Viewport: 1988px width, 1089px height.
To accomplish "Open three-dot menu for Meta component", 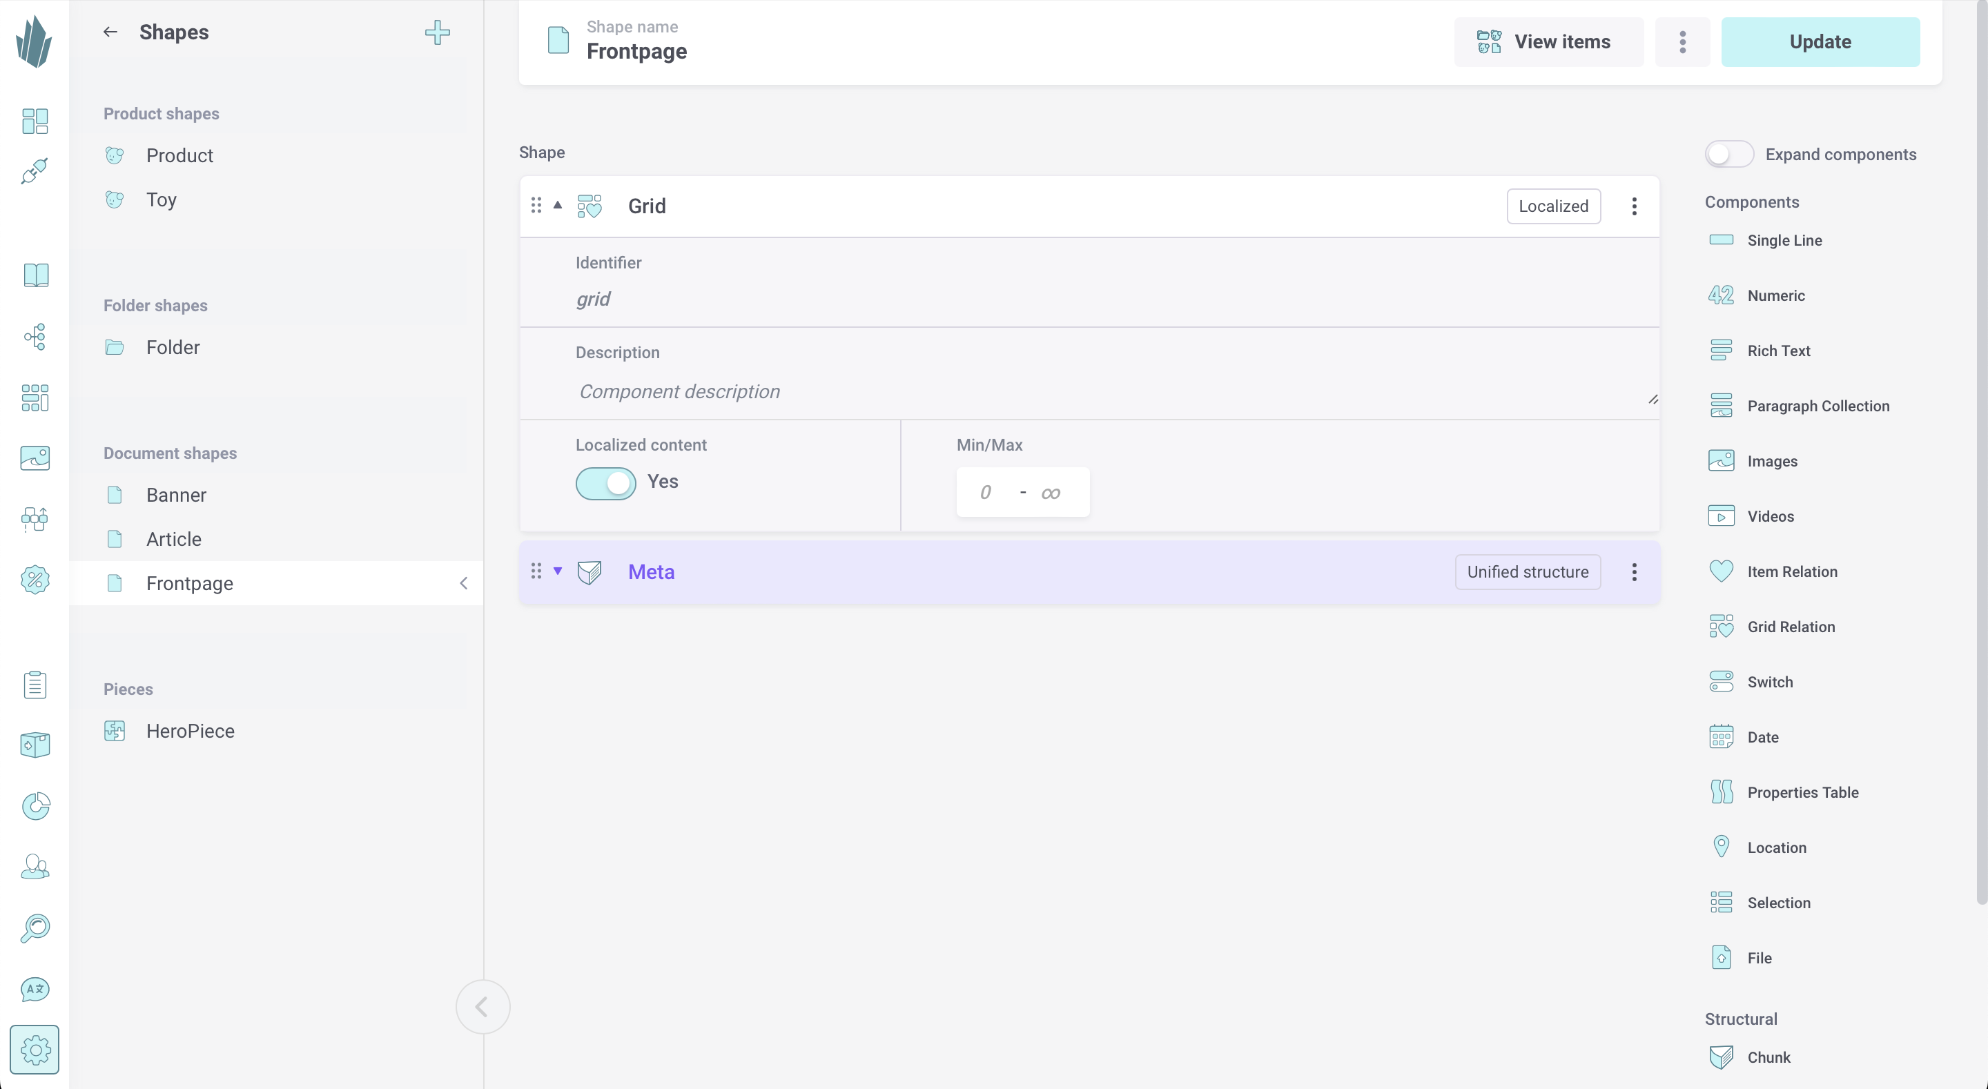I will 1635,571.
